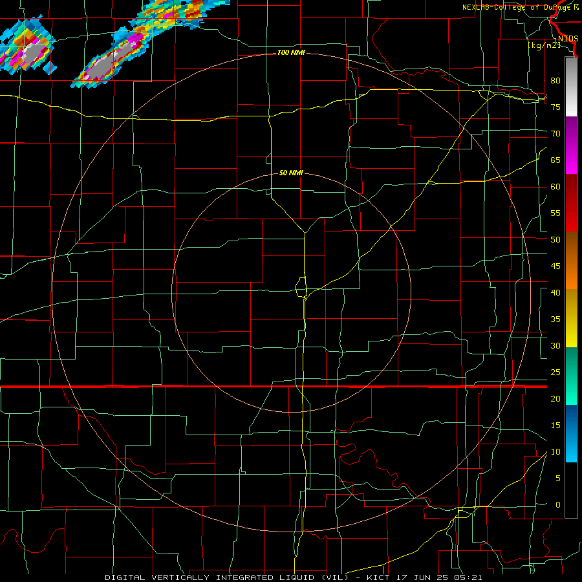Select the 25 value on the color scale
Viewport: 582px width, 582px height.
[555, 372]
